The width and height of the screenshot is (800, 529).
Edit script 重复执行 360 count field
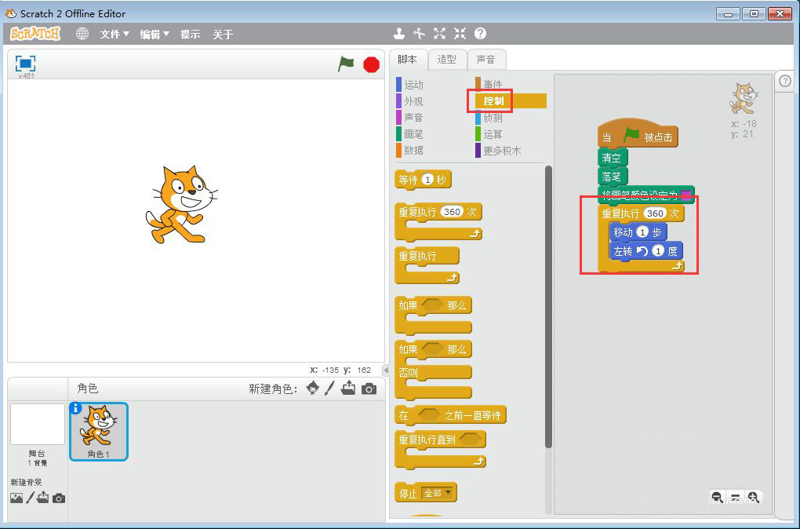(655, 213)
